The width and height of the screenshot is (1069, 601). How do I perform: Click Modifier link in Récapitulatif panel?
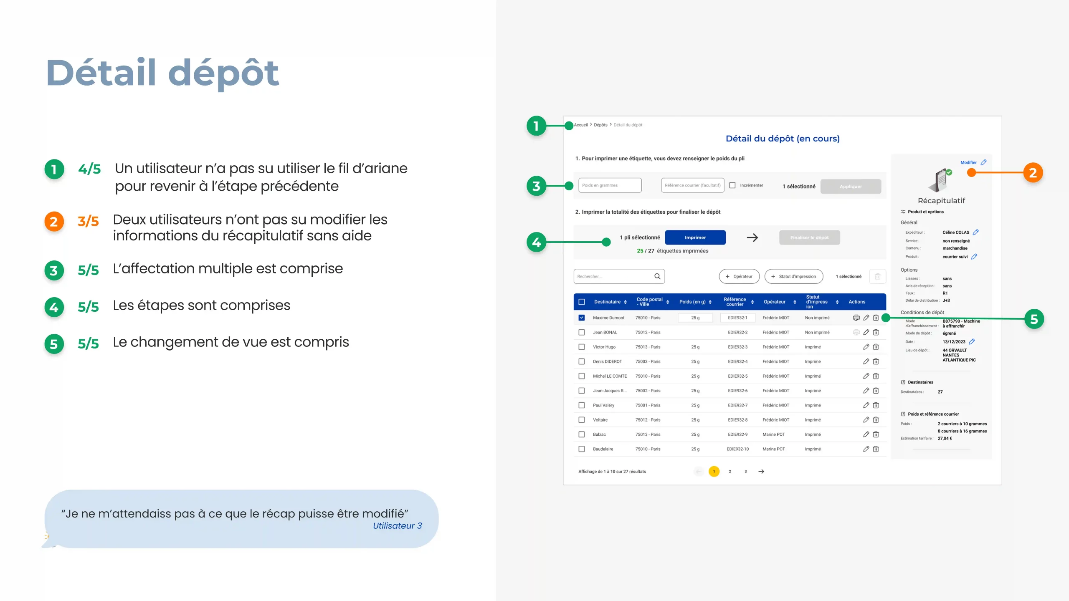click(968, 162)
